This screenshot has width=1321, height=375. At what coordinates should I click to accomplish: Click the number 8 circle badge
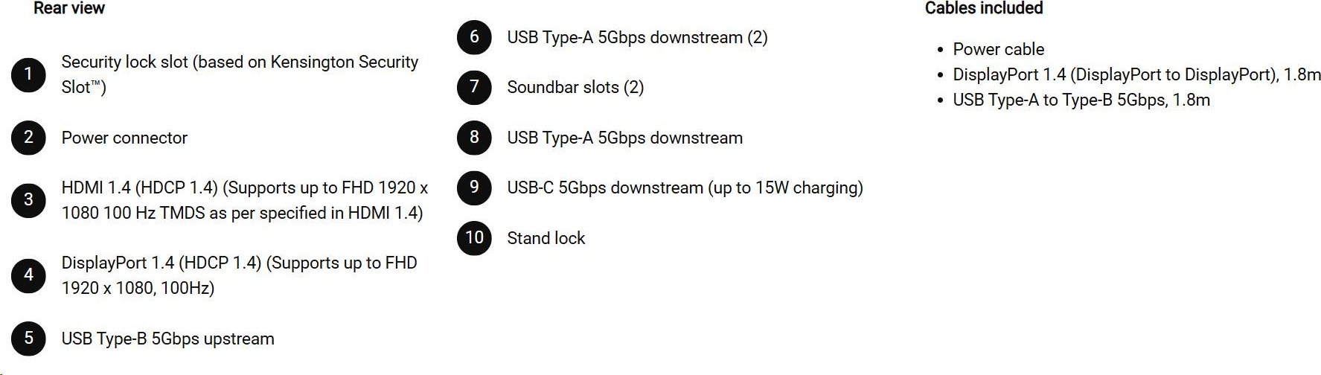click(474, 138)
